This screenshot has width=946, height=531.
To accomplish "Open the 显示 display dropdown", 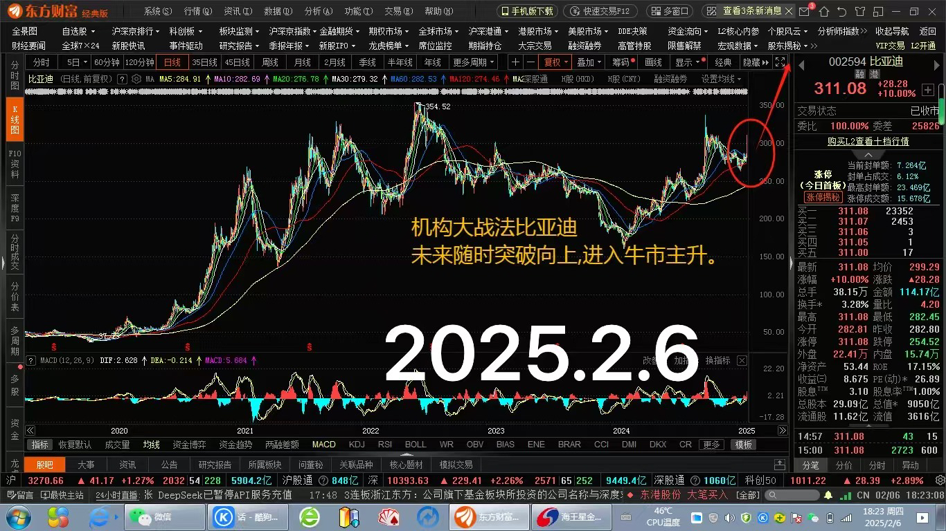I will click(687, 62).
